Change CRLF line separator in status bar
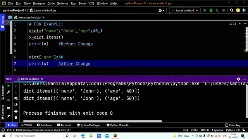248x139 pixels. coord(195,130)
